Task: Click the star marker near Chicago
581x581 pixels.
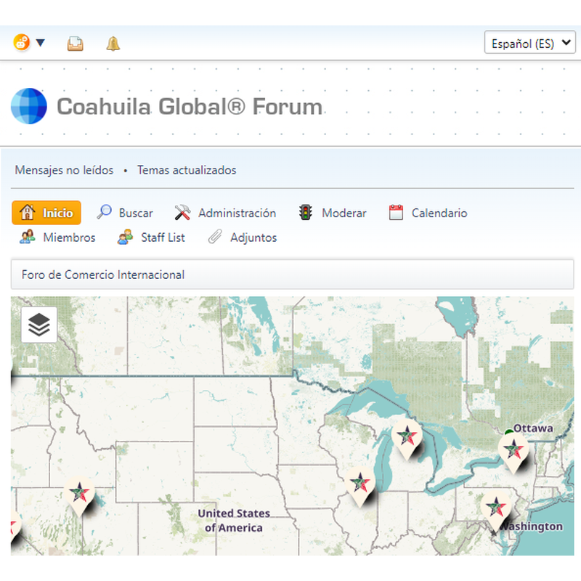Action: [359, 486]
